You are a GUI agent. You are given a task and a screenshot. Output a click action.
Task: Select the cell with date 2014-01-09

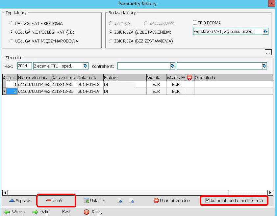90,92
